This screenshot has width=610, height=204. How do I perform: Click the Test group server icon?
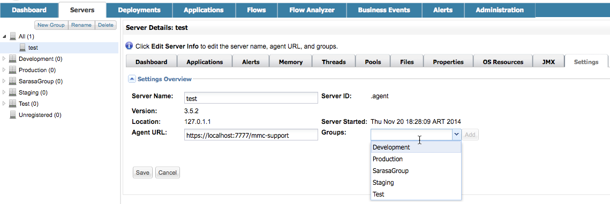tap(13, 104)
